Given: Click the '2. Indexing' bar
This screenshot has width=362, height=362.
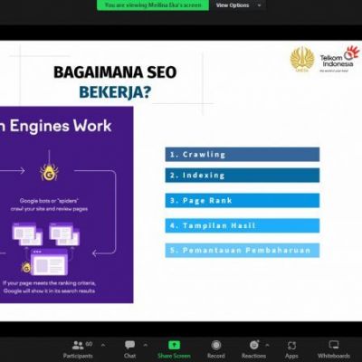Looking at the screenshot, I should tap(243, 176).
